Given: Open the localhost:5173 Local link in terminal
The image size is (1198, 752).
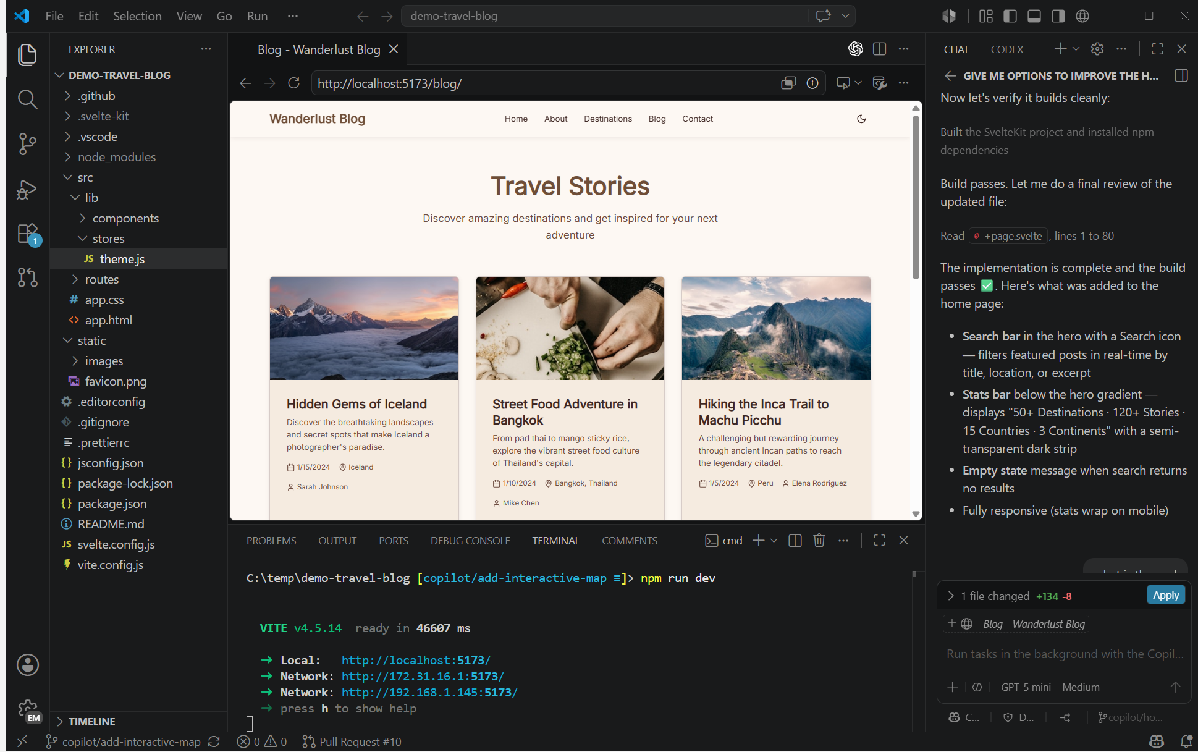Looking at the screenshot, I should point(416,660).
